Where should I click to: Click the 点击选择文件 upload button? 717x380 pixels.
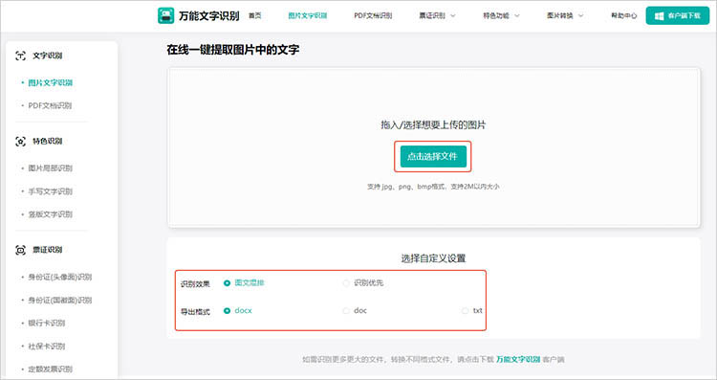[x=433, y=157]
